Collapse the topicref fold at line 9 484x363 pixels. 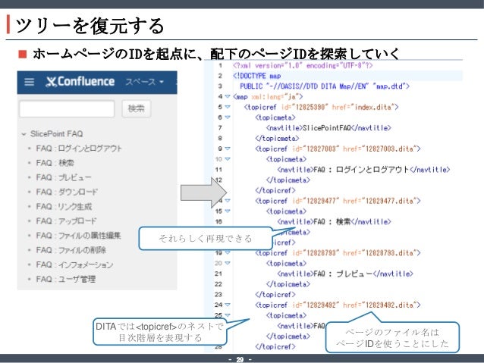pyautogui.click(x=228, y=149)
